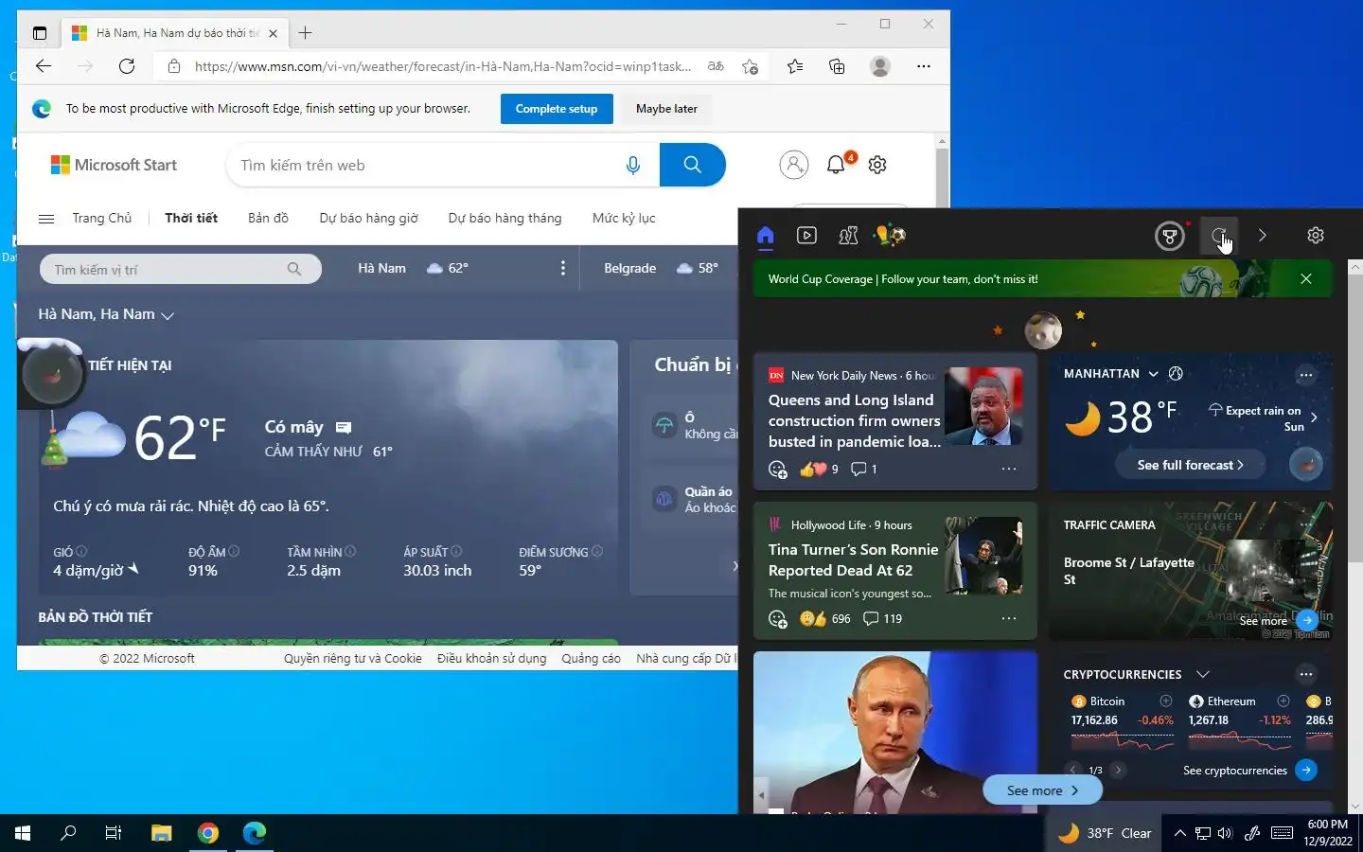This screenshot has height=852, width=1363.
Task: Open the Edge Favorites list
Action: pyautogui.click(x=795, y=66)
